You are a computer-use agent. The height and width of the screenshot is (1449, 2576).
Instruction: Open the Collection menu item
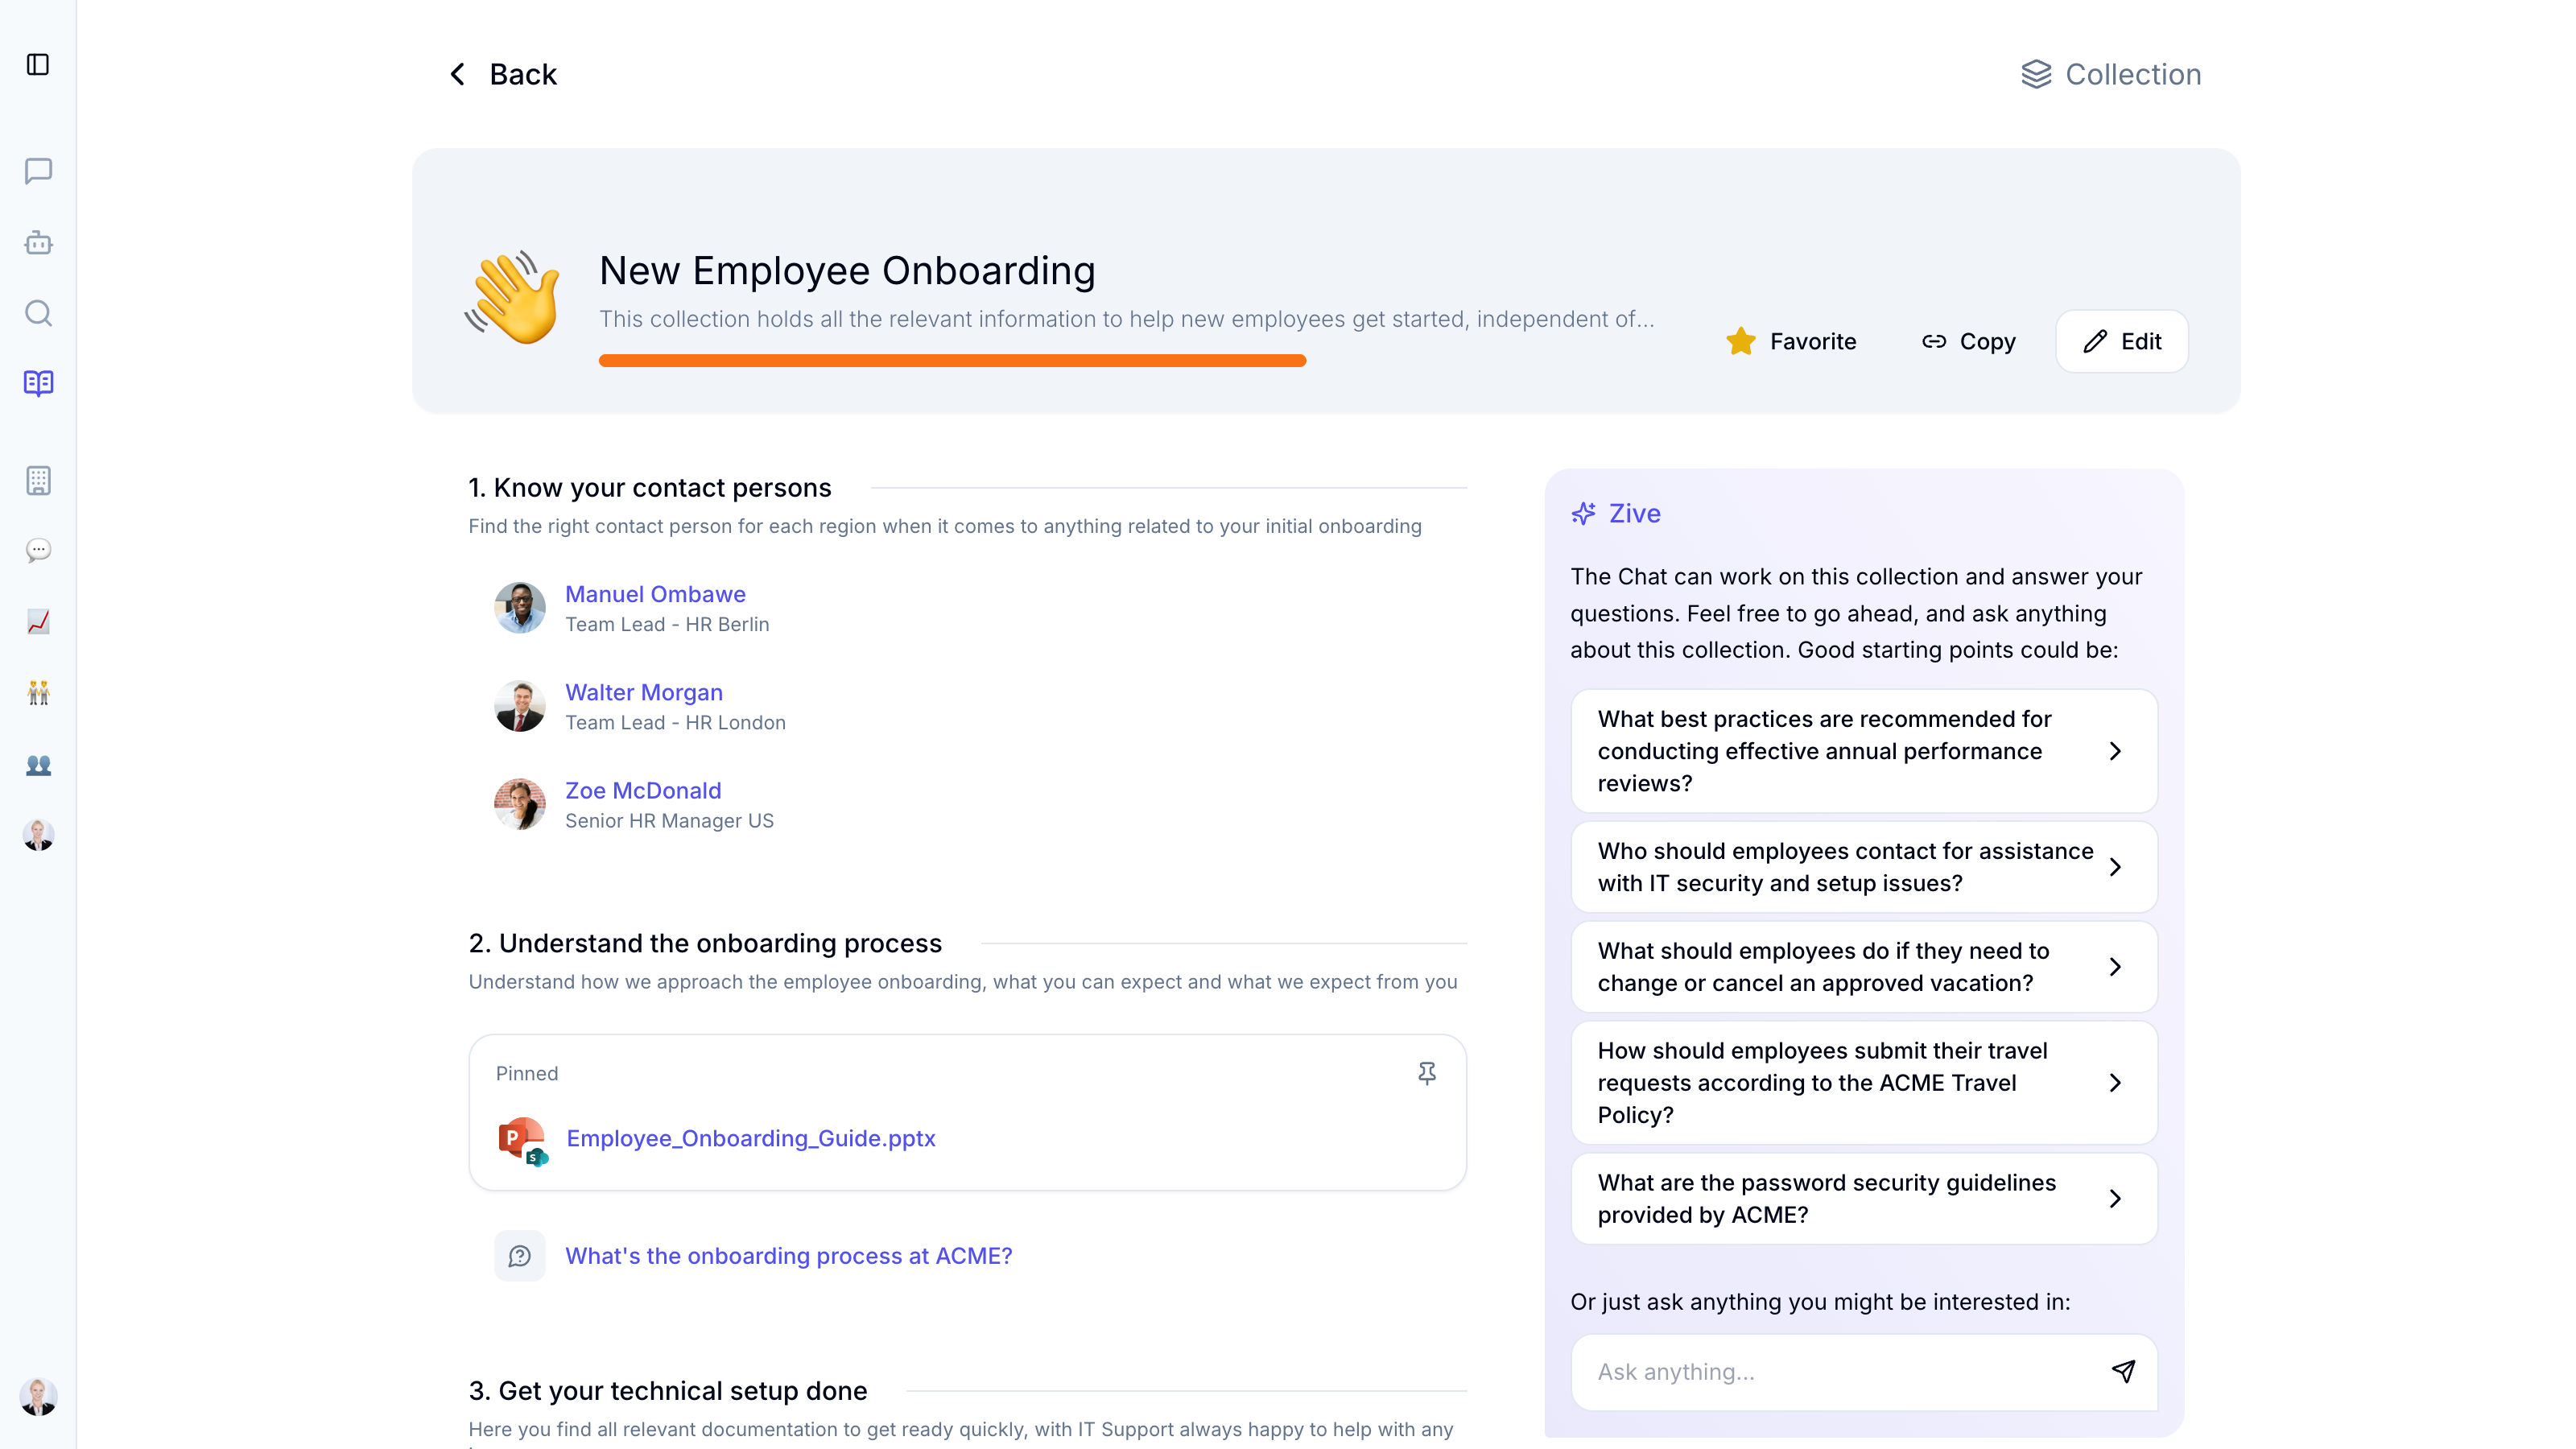2111,74
